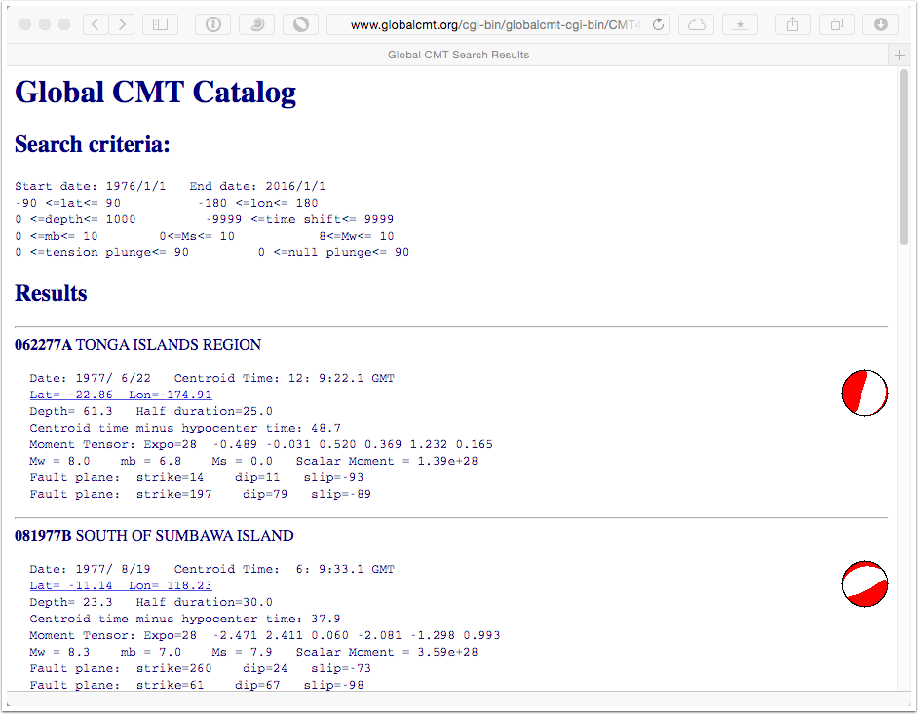Click the Date: 1977/ 8/19 text
The width and height of the screenshot is (918, 714).
tap(91, 569)
